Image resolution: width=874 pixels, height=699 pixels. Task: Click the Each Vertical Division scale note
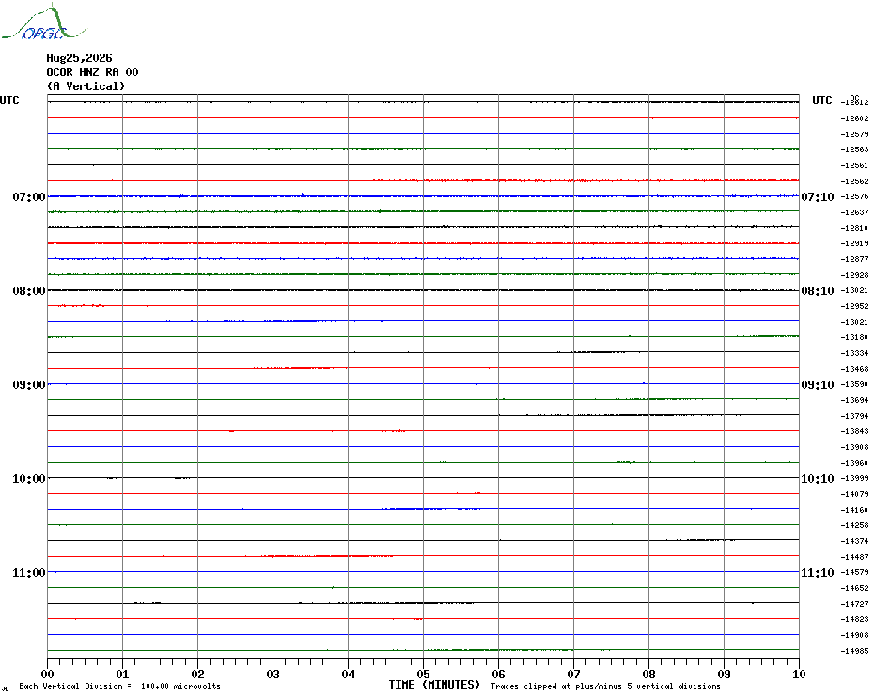(x=120, y=686)
